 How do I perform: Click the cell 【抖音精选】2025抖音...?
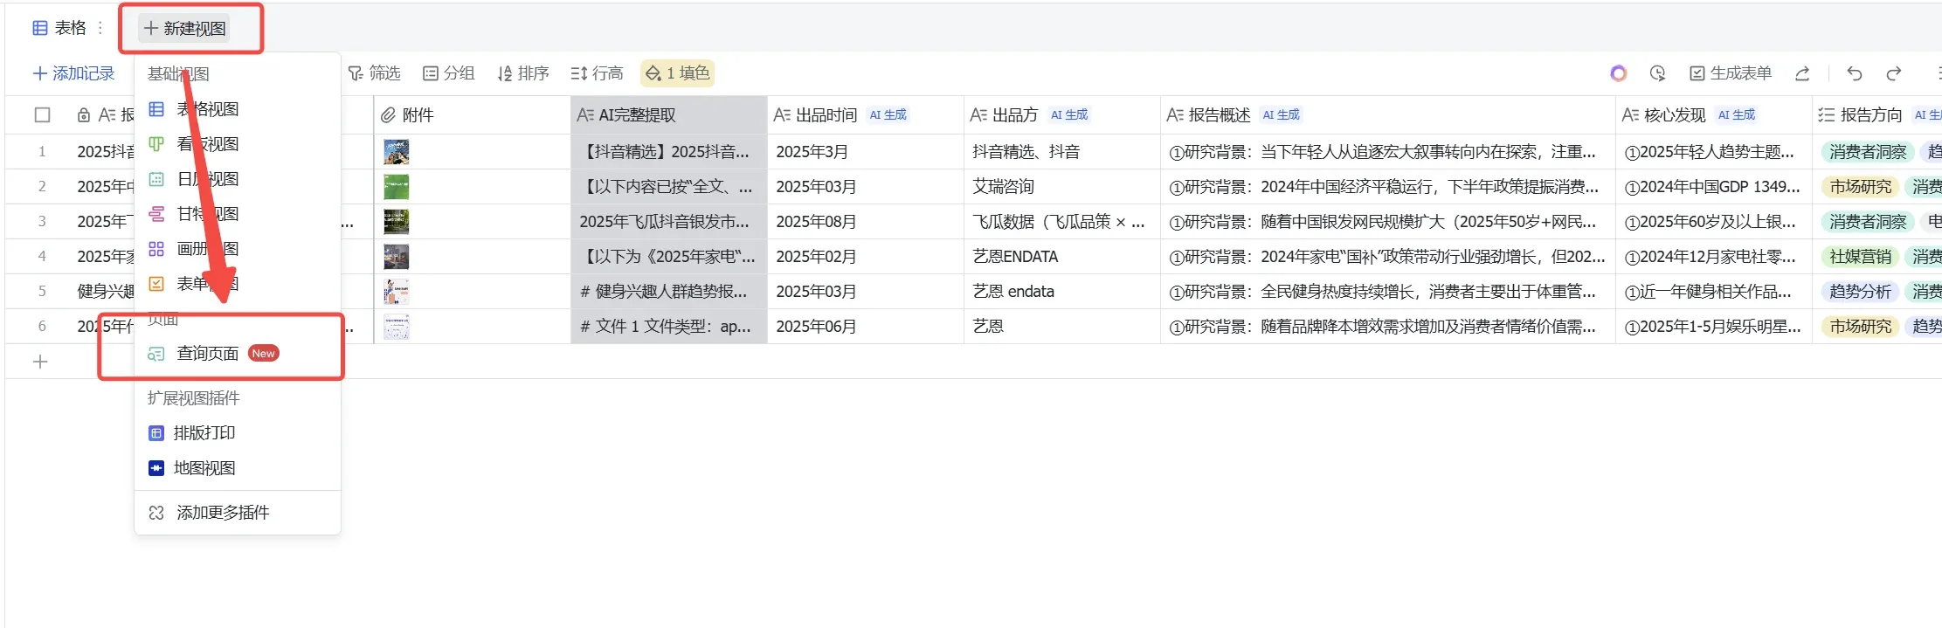669,152
